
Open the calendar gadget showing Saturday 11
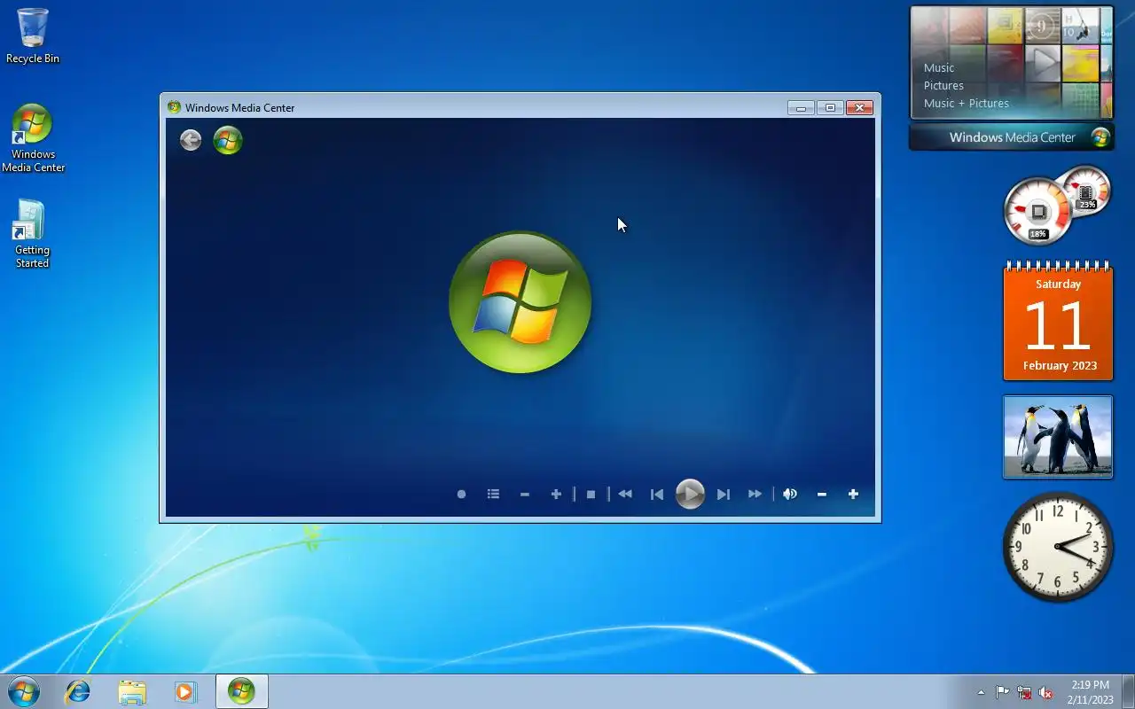click(1058, 322)
